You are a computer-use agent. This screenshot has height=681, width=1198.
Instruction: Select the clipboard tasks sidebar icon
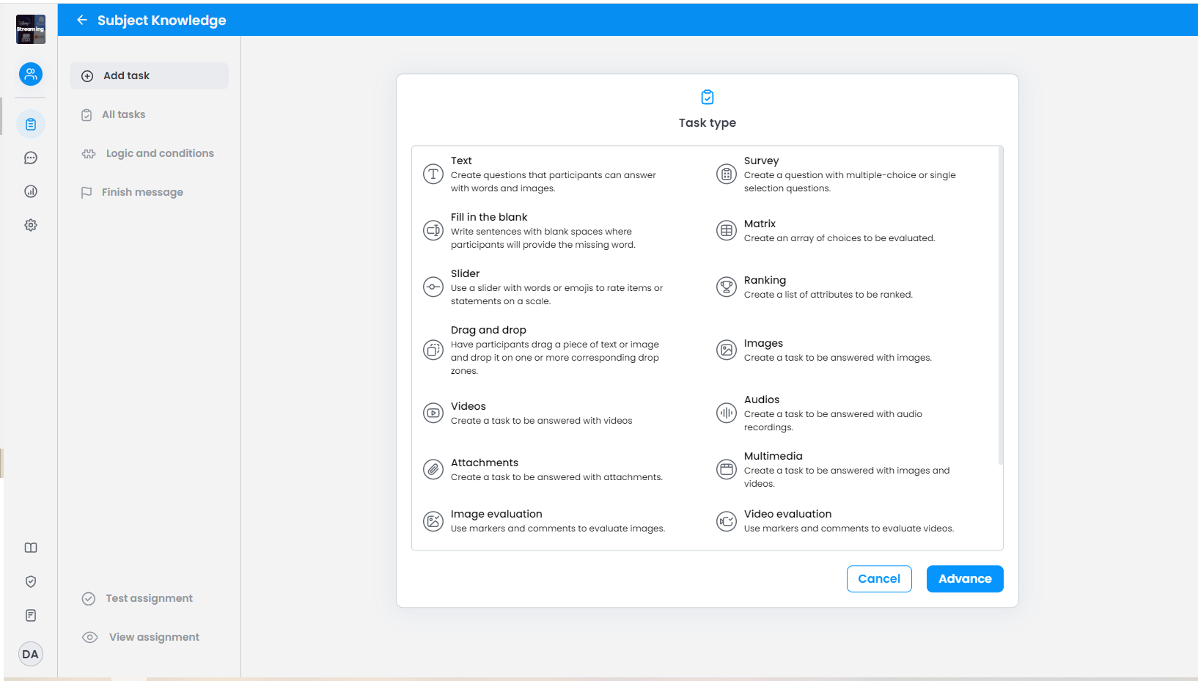coord(31,124)
